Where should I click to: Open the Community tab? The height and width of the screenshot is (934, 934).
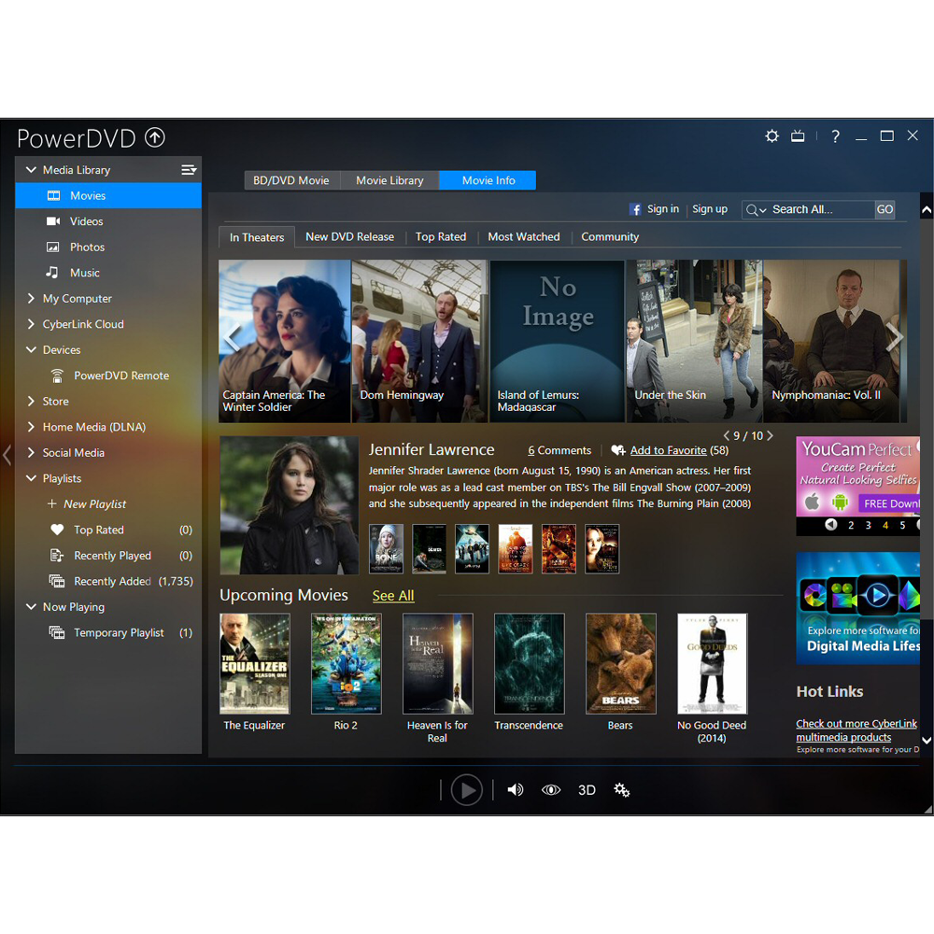tap(610, 236)
